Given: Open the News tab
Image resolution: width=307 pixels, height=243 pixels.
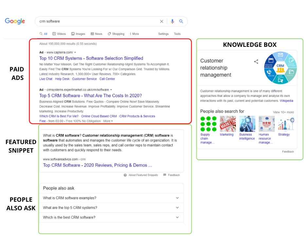Looking at the screenshot, I should [x=96, y=34].
